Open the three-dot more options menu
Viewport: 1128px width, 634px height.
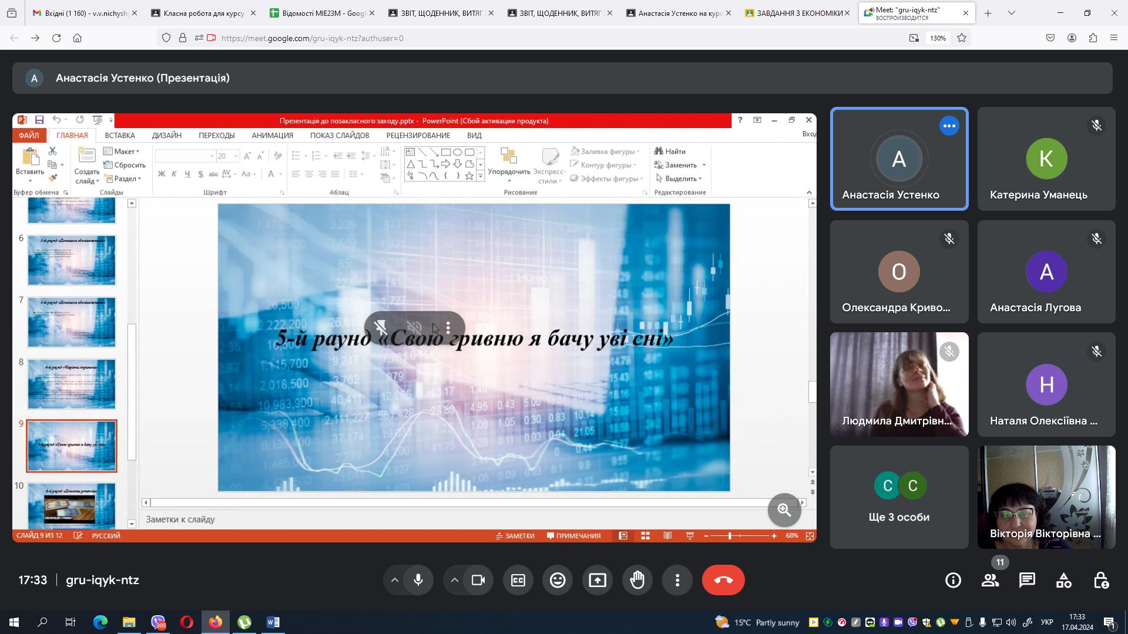coord(677,580)
